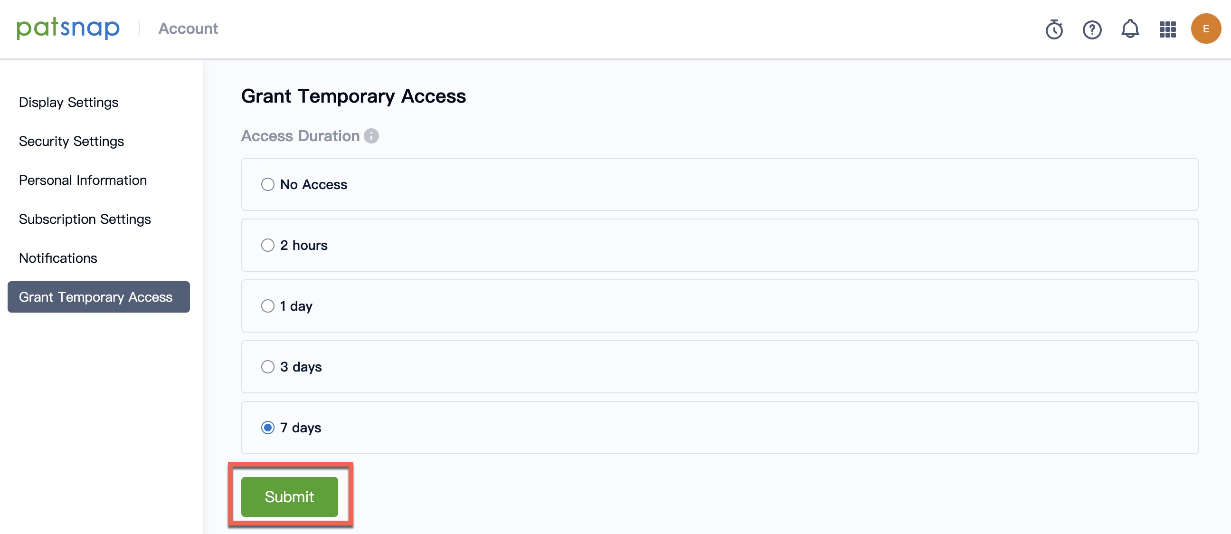
Task: Select Grant Temporary Access menu item
Action: pos(98,297)
